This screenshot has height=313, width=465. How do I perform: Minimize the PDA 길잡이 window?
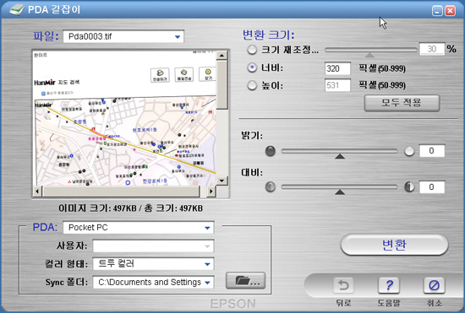point(437,11)
